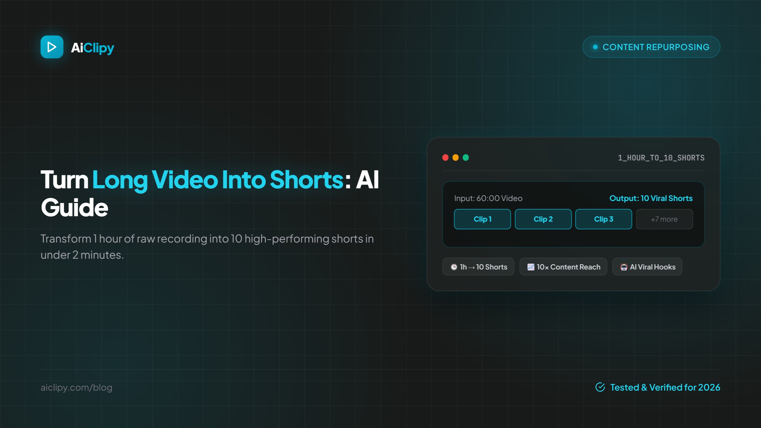Click the yellow window dot
761x428 pixels.
[x=456, y=158]
